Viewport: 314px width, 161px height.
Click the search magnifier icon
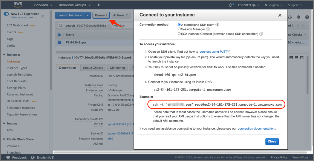pos(60,26)
